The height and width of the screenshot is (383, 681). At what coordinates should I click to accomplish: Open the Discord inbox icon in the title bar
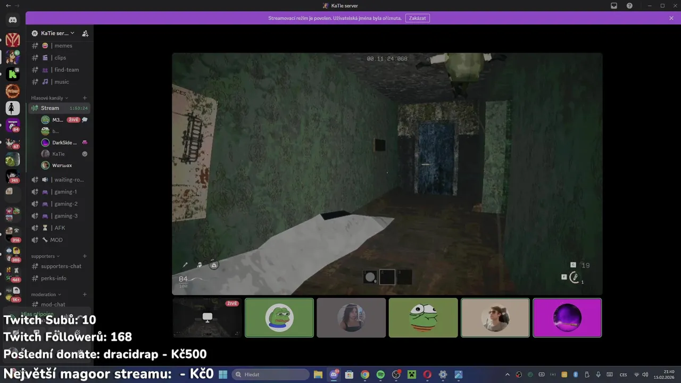pyautogui.click(x=614, y=6)
